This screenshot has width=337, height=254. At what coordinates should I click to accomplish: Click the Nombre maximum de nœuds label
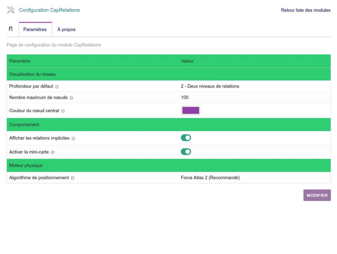click(x=38, y=97)
